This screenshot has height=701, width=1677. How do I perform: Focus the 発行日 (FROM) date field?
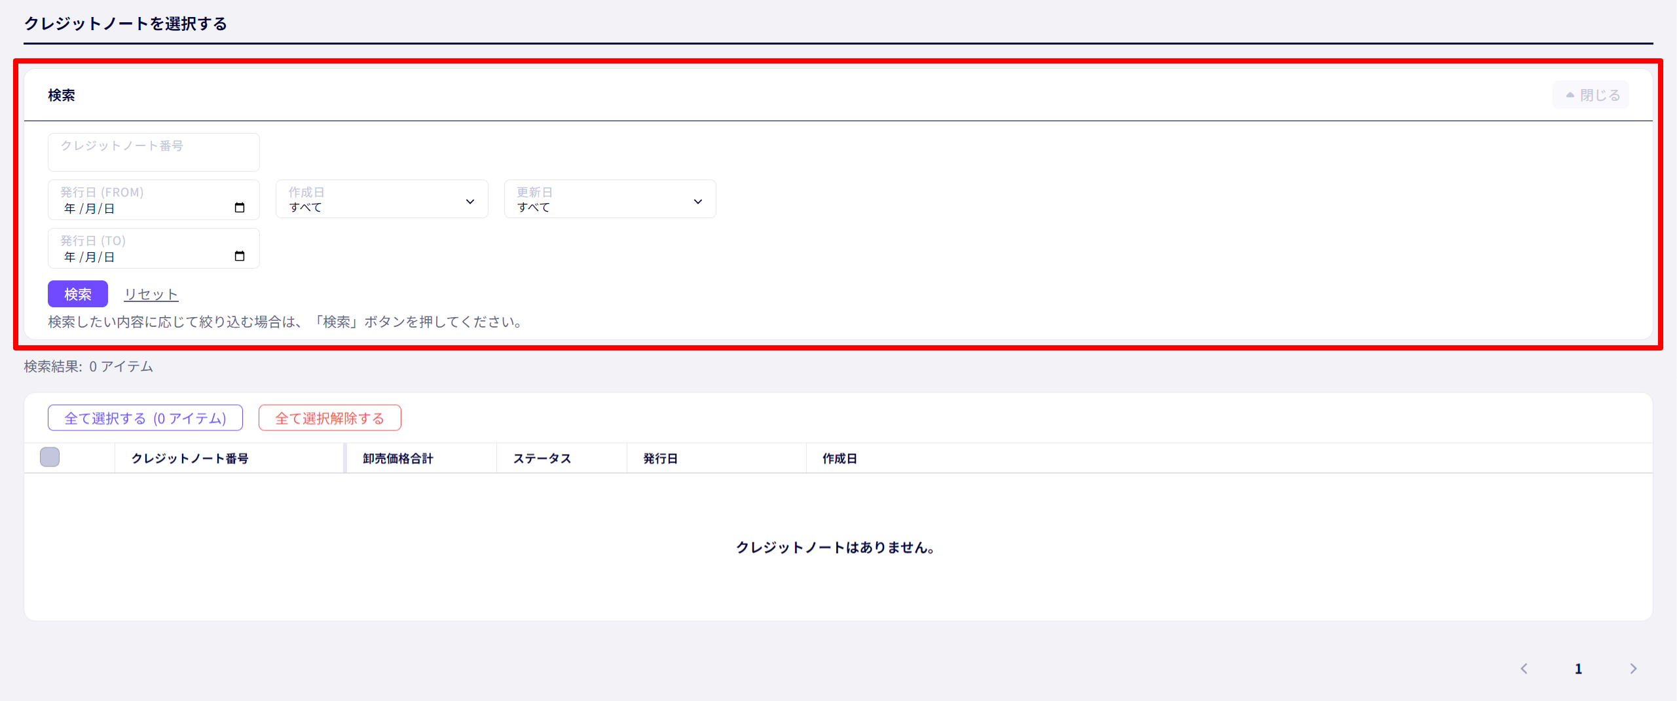[x=154, y=200]
